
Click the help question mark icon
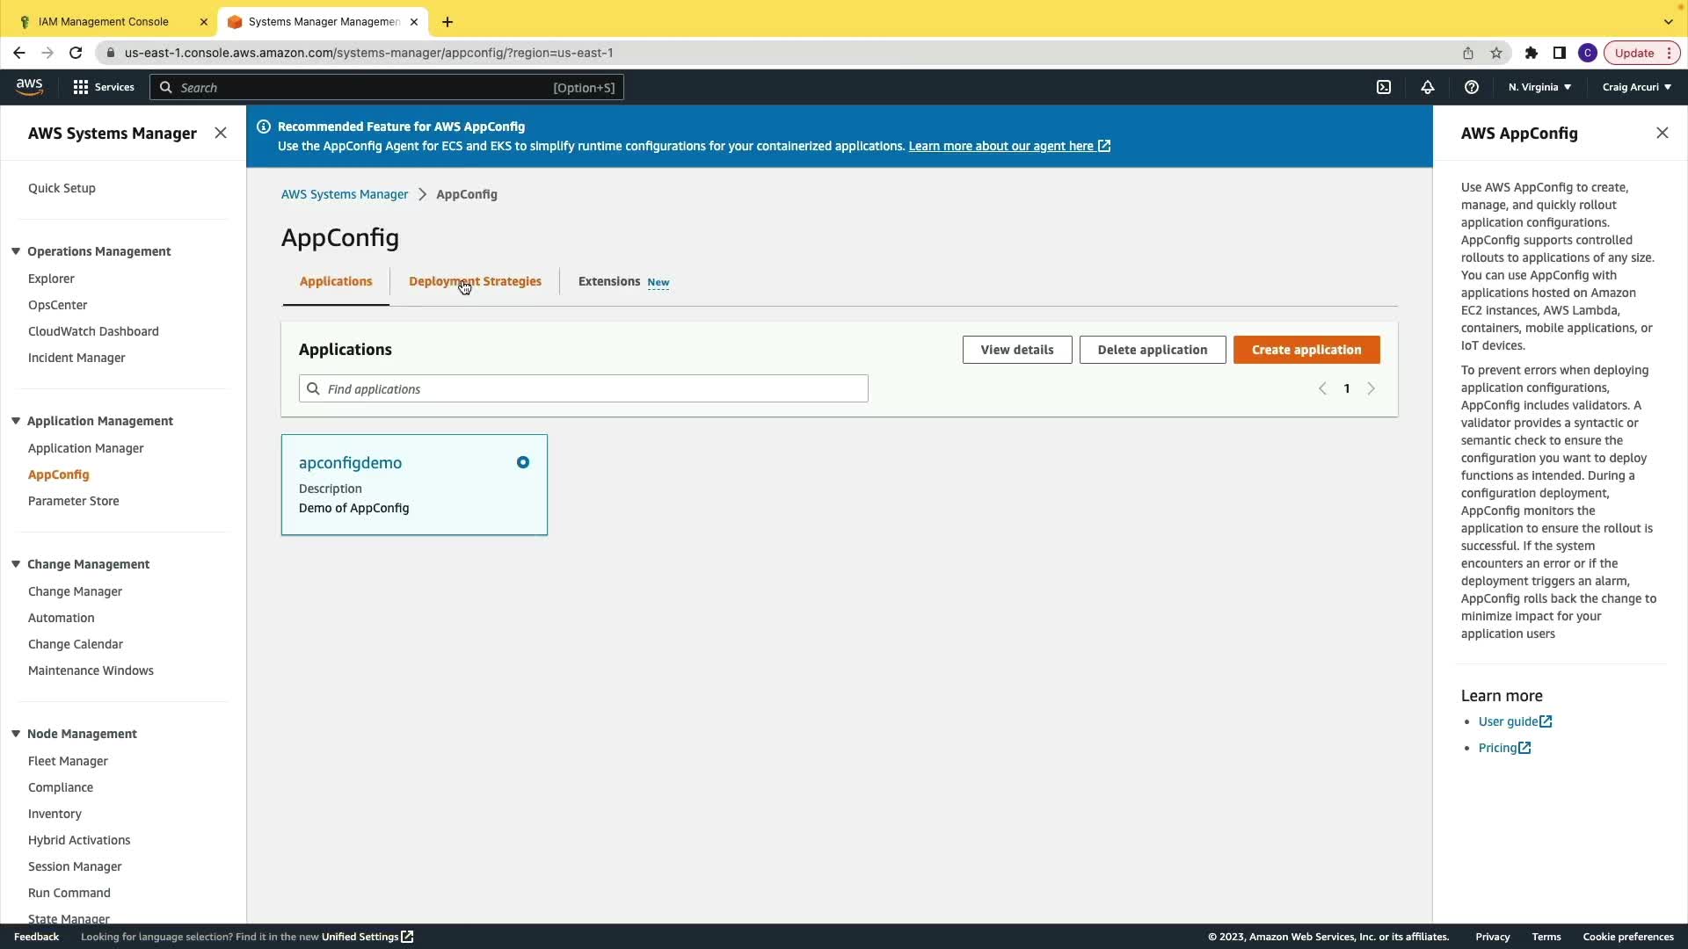[1472, 87]
